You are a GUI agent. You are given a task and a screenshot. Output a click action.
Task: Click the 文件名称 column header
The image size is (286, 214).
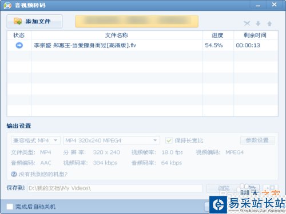(117, 35)
